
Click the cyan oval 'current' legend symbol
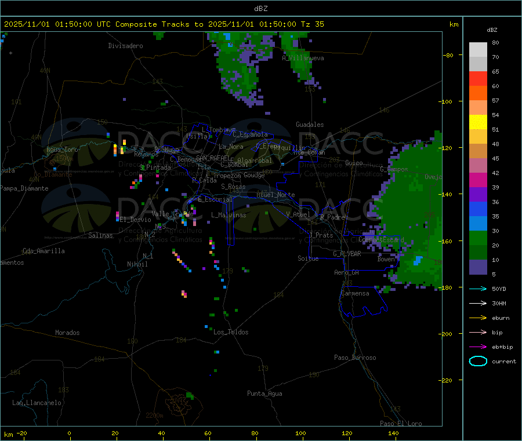click(478, 361)
